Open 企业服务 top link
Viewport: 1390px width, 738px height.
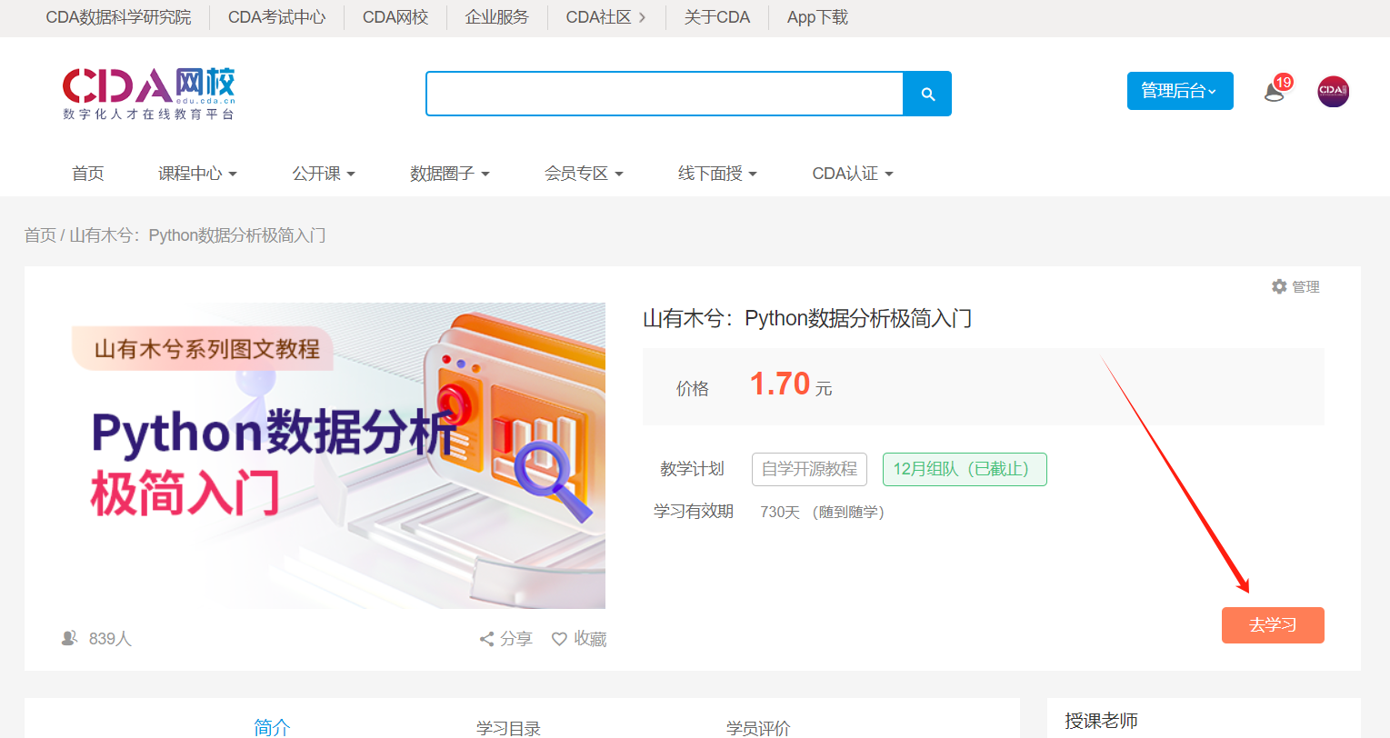tap(497, 17)
